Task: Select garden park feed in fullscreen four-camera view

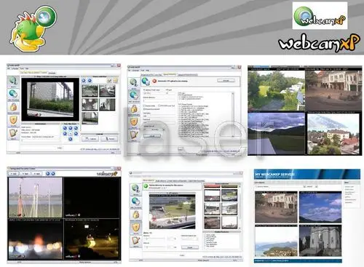Action: [x=277, y=91]
